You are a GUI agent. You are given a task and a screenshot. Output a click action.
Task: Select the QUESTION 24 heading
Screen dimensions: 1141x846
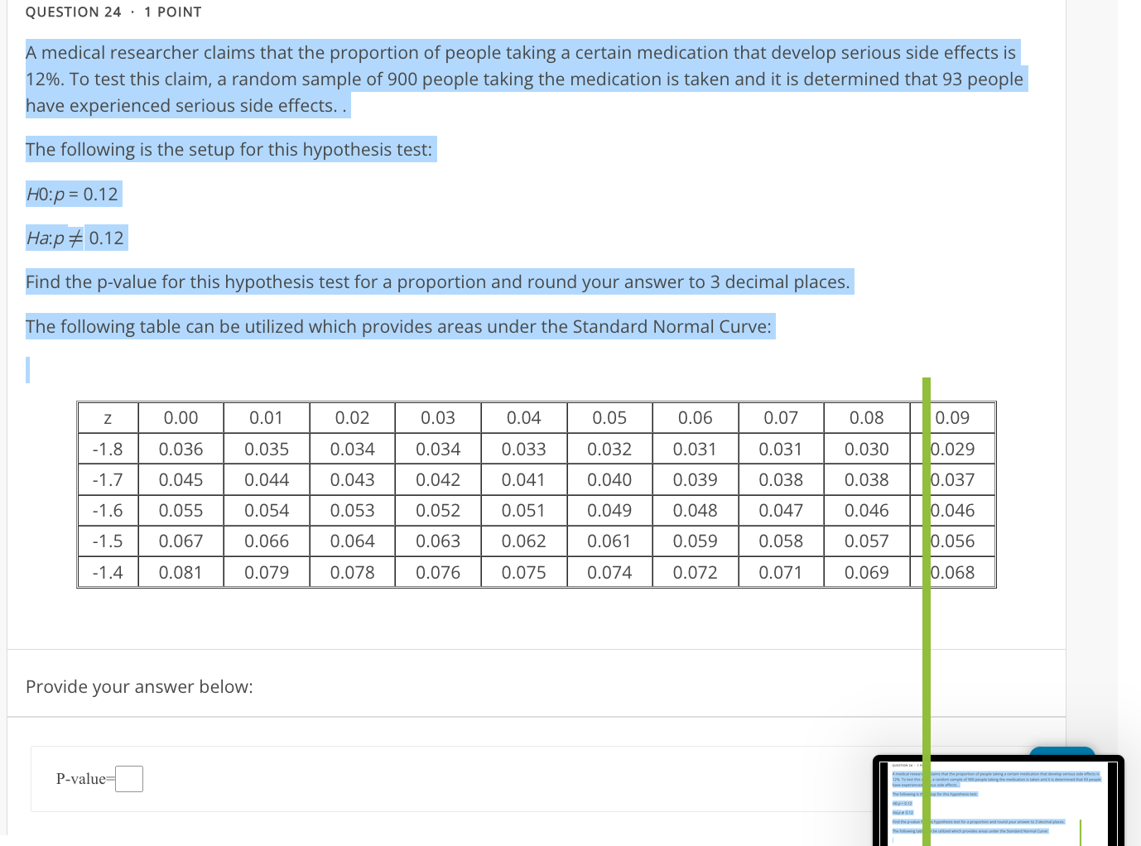tap(73, 12)
